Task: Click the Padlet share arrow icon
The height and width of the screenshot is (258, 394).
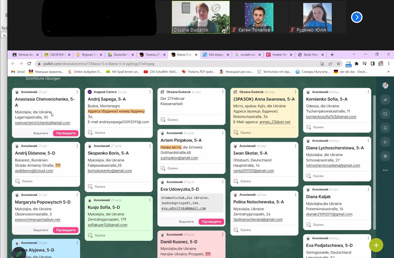Action: 385,100
